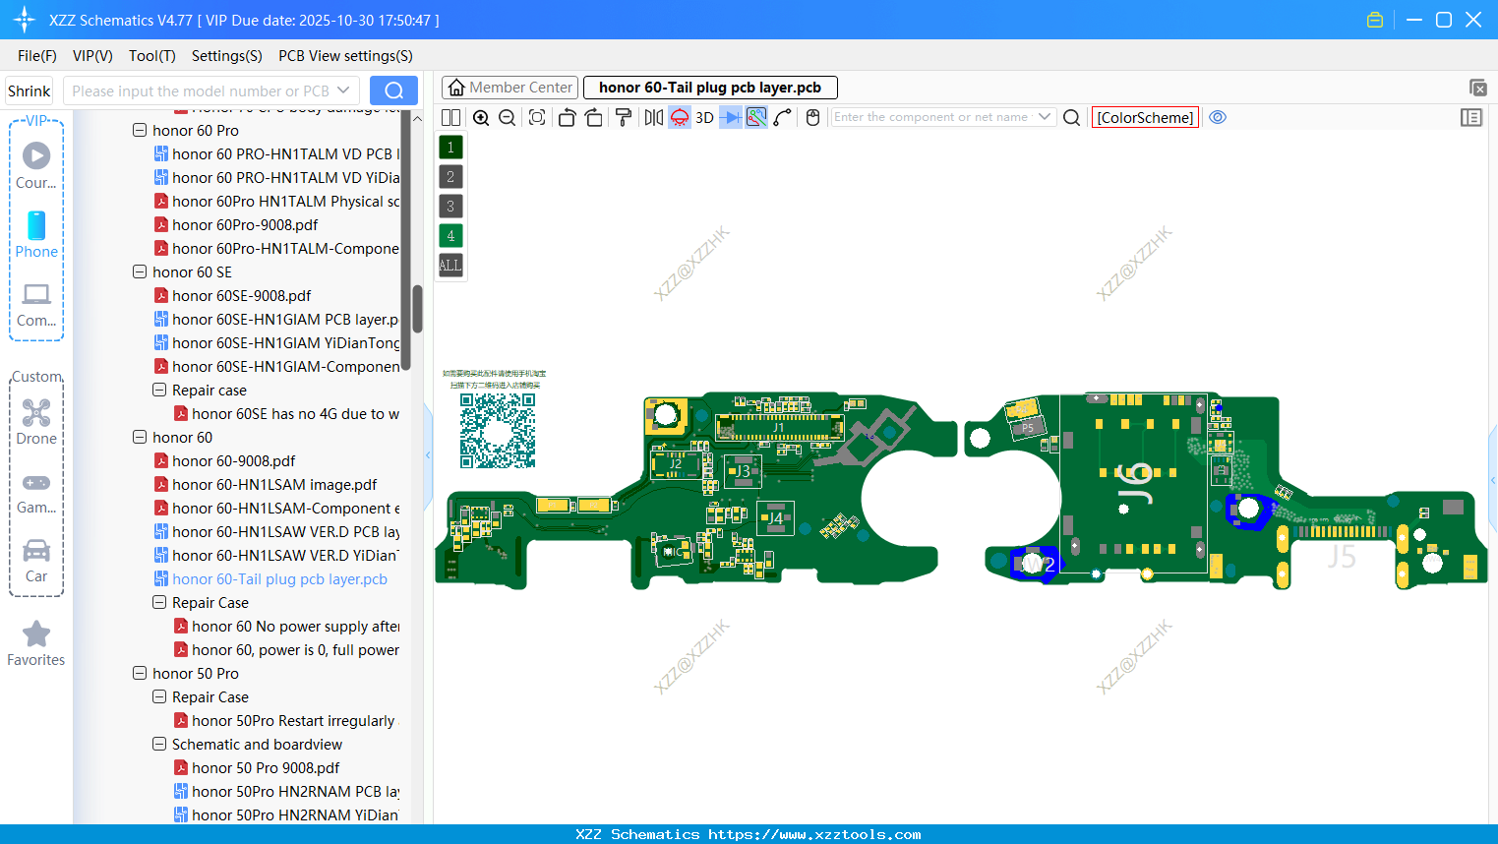
Task: Open the ColorScheme settings
Action: pos(1145,117)
